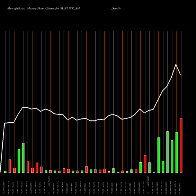Screen dimensions: 196x196
Task: Click the 'MunafaSutra Money Flow Charts for SUNLITE_SM' title
Action: click(44, 9)
